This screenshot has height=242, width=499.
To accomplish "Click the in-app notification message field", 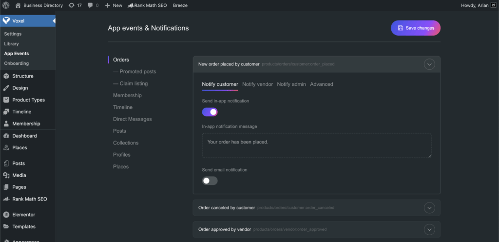I will (316, 145).
